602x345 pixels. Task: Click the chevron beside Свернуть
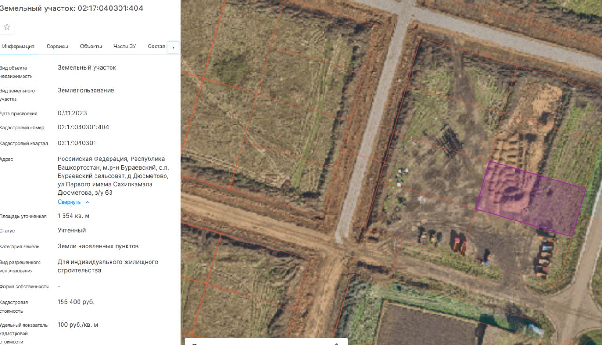coord(87,202)
